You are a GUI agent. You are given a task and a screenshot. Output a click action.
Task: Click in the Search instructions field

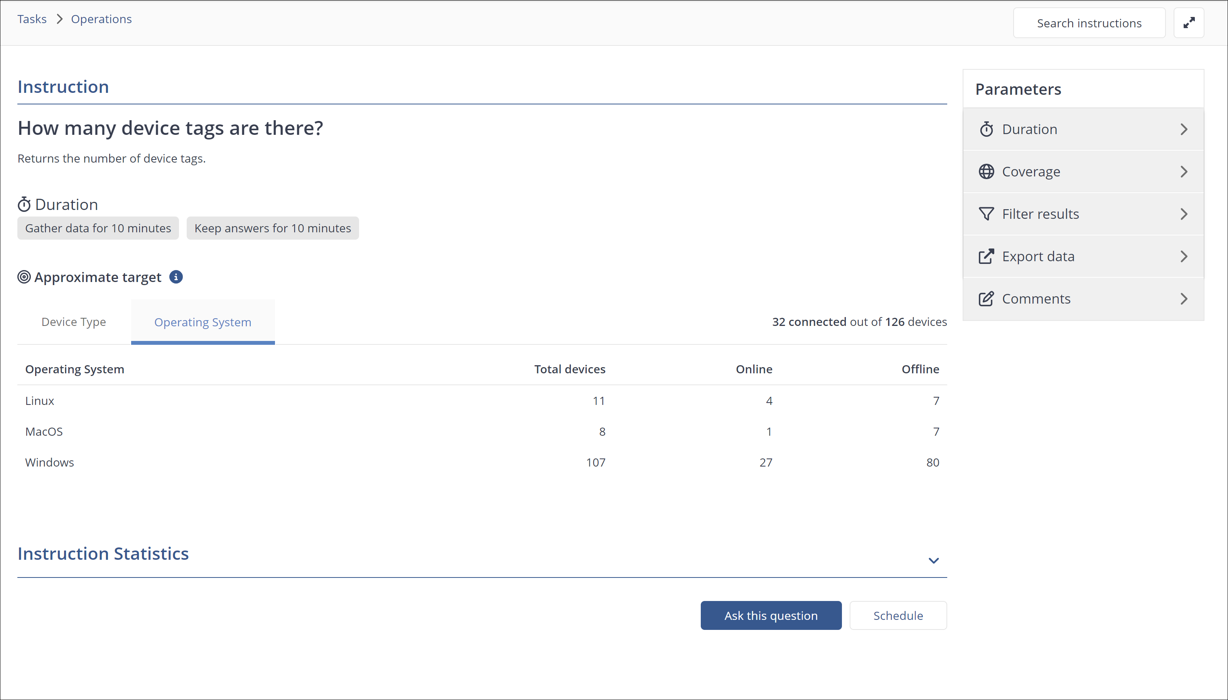(1089, 23)
